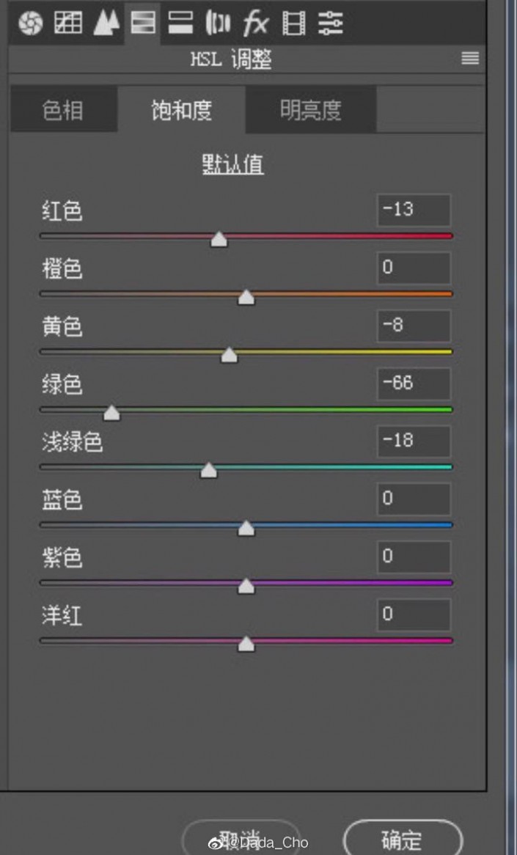Open the Effects panel via fx icon
The image size is (517, 855).
257,23
